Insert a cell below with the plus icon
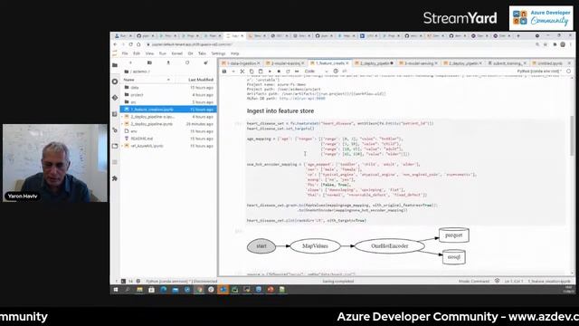Screen dimensions: 579x326 point(233,72)
